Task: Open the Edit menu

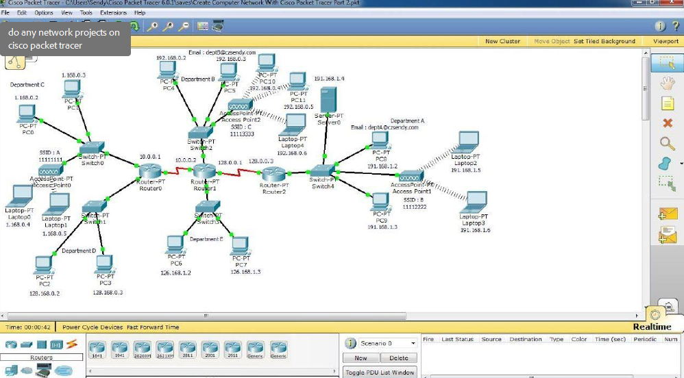Action: 22,12
